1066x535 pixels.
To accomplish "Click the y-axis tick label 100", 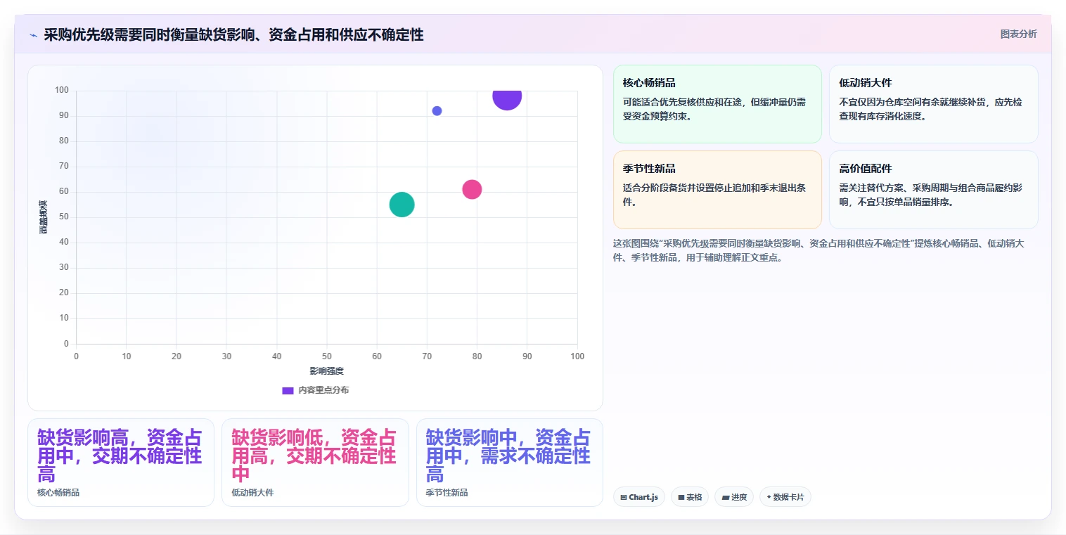I will click(62, 90).
